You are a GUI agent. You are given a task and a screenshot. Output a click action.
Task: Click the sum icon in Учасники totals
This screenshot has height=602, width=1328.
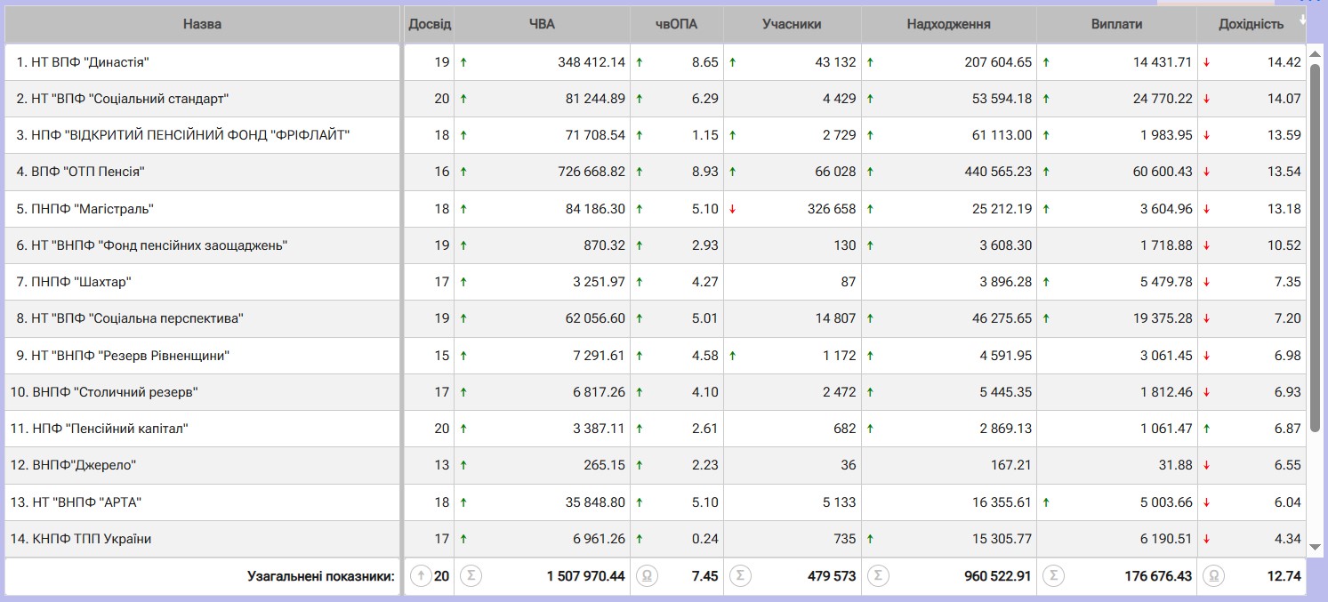click(741, 576)
